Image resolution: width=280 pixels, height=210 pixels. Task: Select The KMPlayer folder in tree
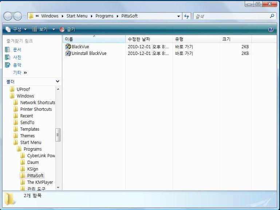point(40,182)
